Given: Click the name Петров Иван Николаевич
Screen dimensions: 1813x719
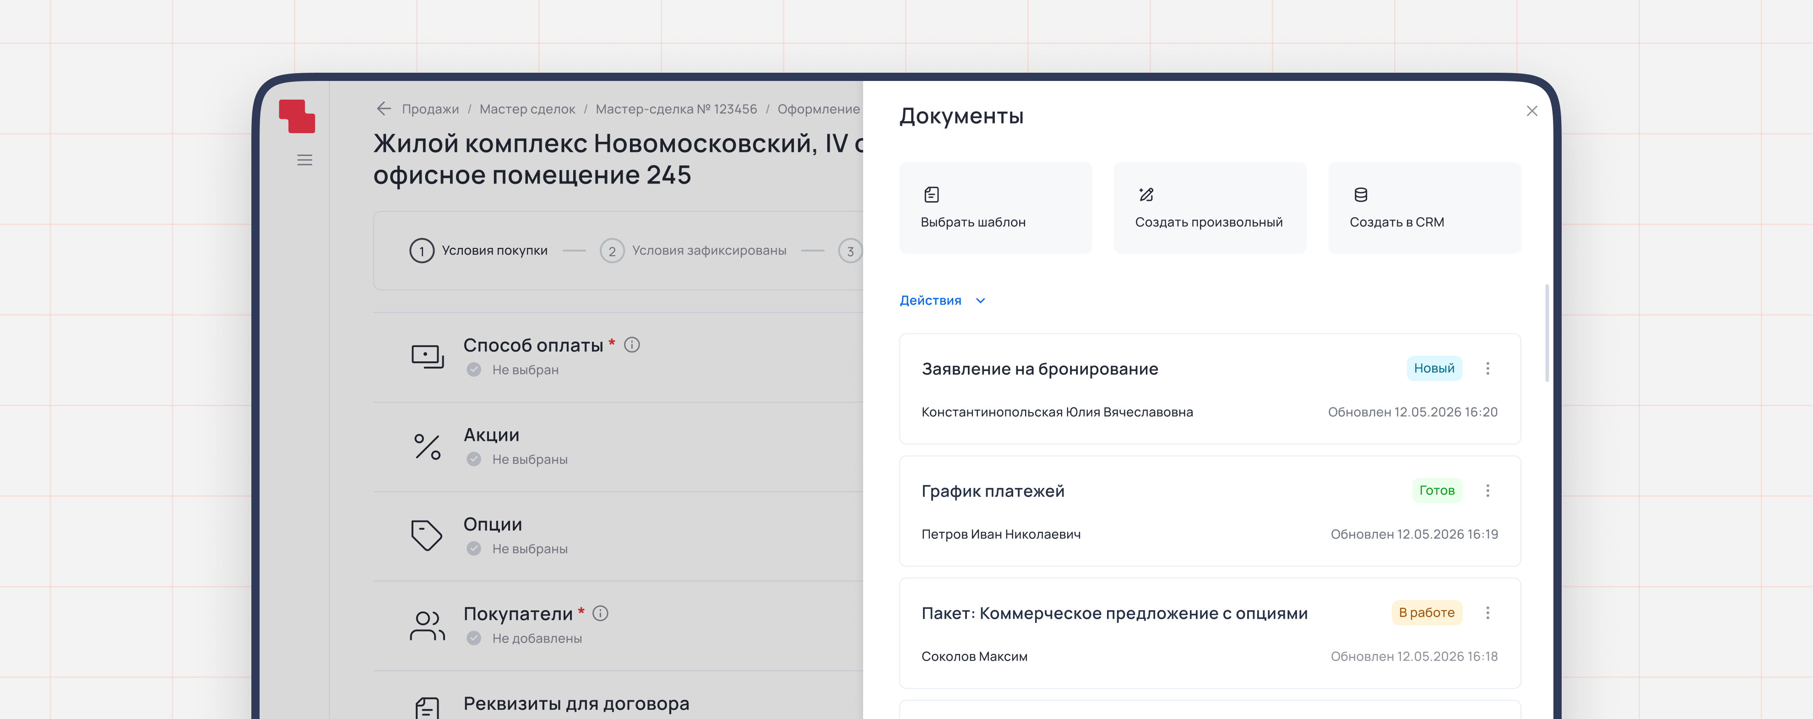Looking at the screenshot, I should point(1001,535).
